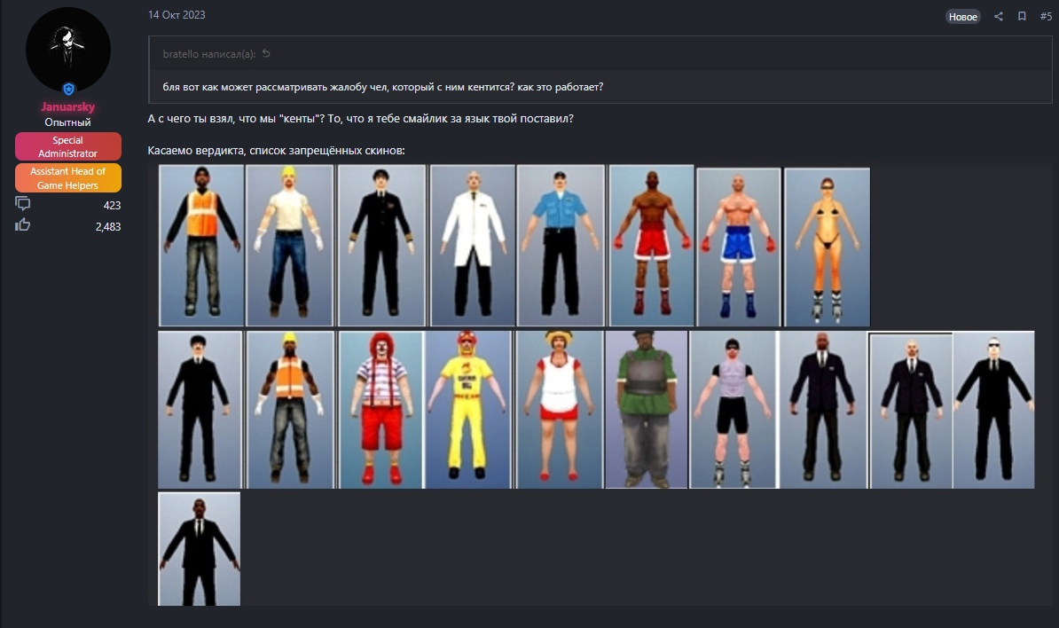
Task: Open the Januarsky username profile link
Action: click(x=68, y=107)
